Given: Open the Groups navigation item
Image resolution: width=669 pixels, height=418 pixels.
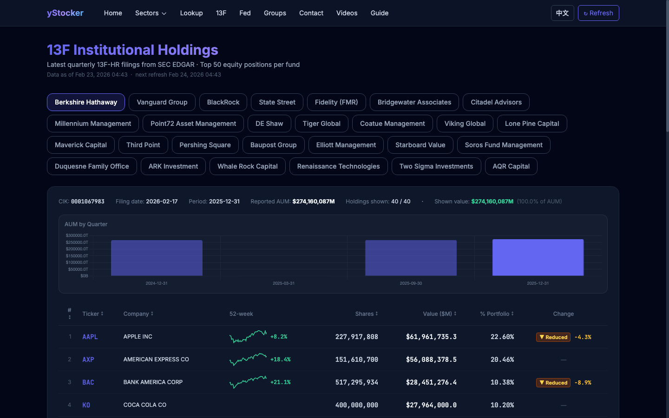Looking at the screenshot, I should click(x=275, y=13).
